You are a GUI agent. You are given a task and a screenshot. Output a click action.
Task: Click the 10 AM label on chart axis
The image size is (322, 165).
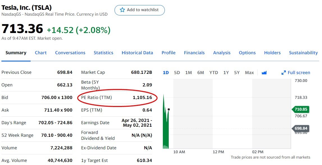(179, 152)
